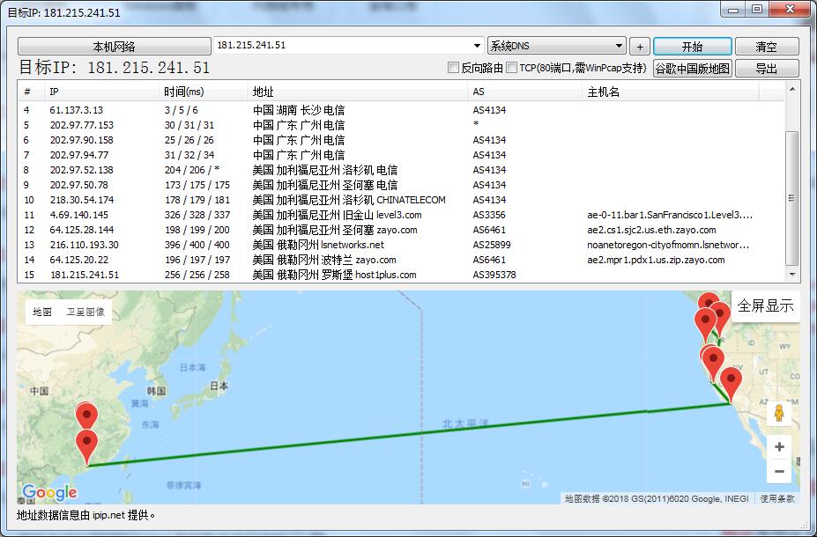Image resolution: width=817 pixels, height=537 pixels.
Task: Zoom out on the map
Action: click(779, 472)
